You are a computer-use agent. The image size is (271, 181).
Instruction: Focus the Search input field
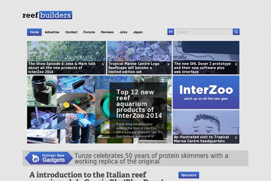pos(204,32)
